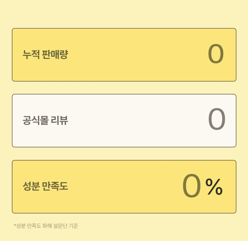
Task: Click the 공식몰 리뷰 label text
Action: 45,121
